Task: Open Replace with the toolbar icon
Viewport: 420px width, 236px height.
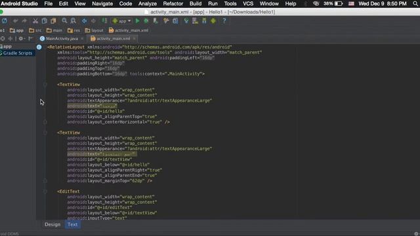Action: pyautogui.click(x=73, y=21)
